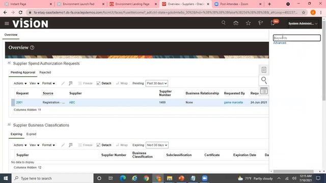Image resolution: width=326 pixels, height=183 pixels.
Task: Open supplier ABC link
Action: [72, 103]
